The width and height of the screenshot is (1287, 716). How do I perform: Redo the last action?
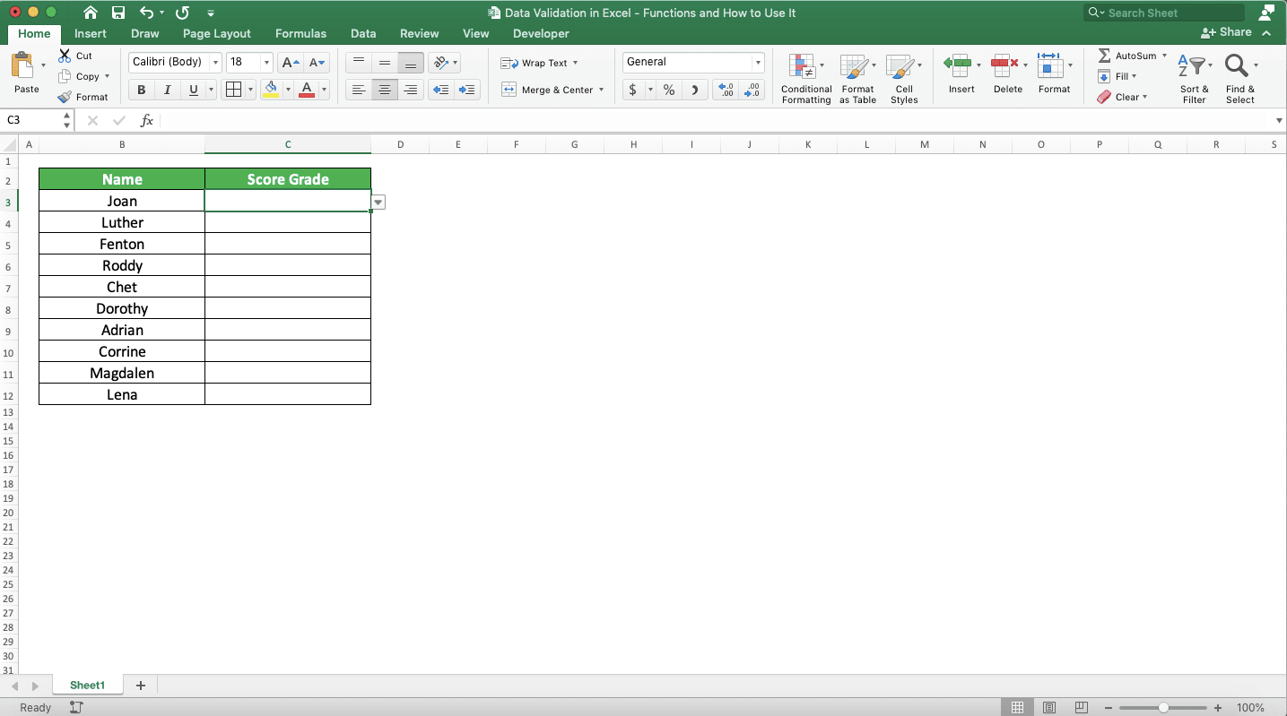click(182, 13)
